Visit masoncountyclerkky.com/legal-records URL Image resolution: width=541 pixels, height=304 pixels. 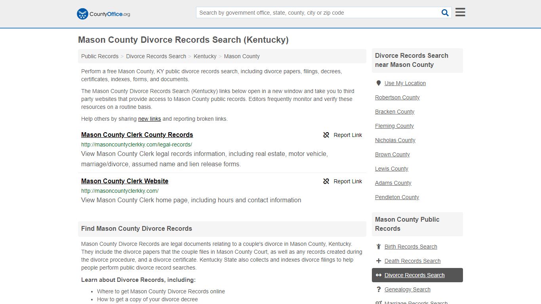pyautogui.click(x=137, y=144)
